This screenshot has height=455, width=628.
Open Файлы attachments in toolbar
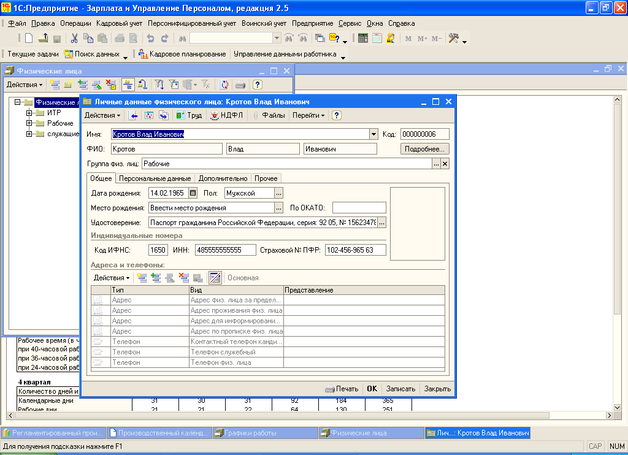[x=269, y=115]
